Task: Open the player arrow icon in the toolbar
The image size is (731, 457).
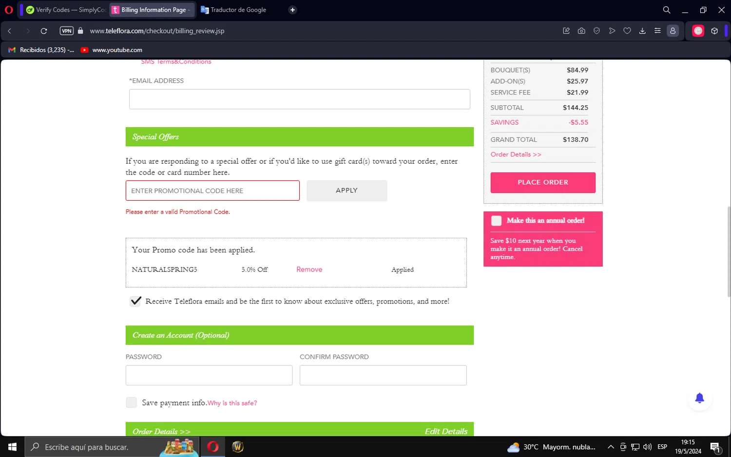Action: (612, 31)
